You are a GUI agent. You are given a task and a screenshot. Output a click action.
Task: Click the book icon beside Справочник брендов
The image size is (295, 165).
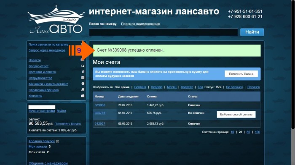(83, 89)
